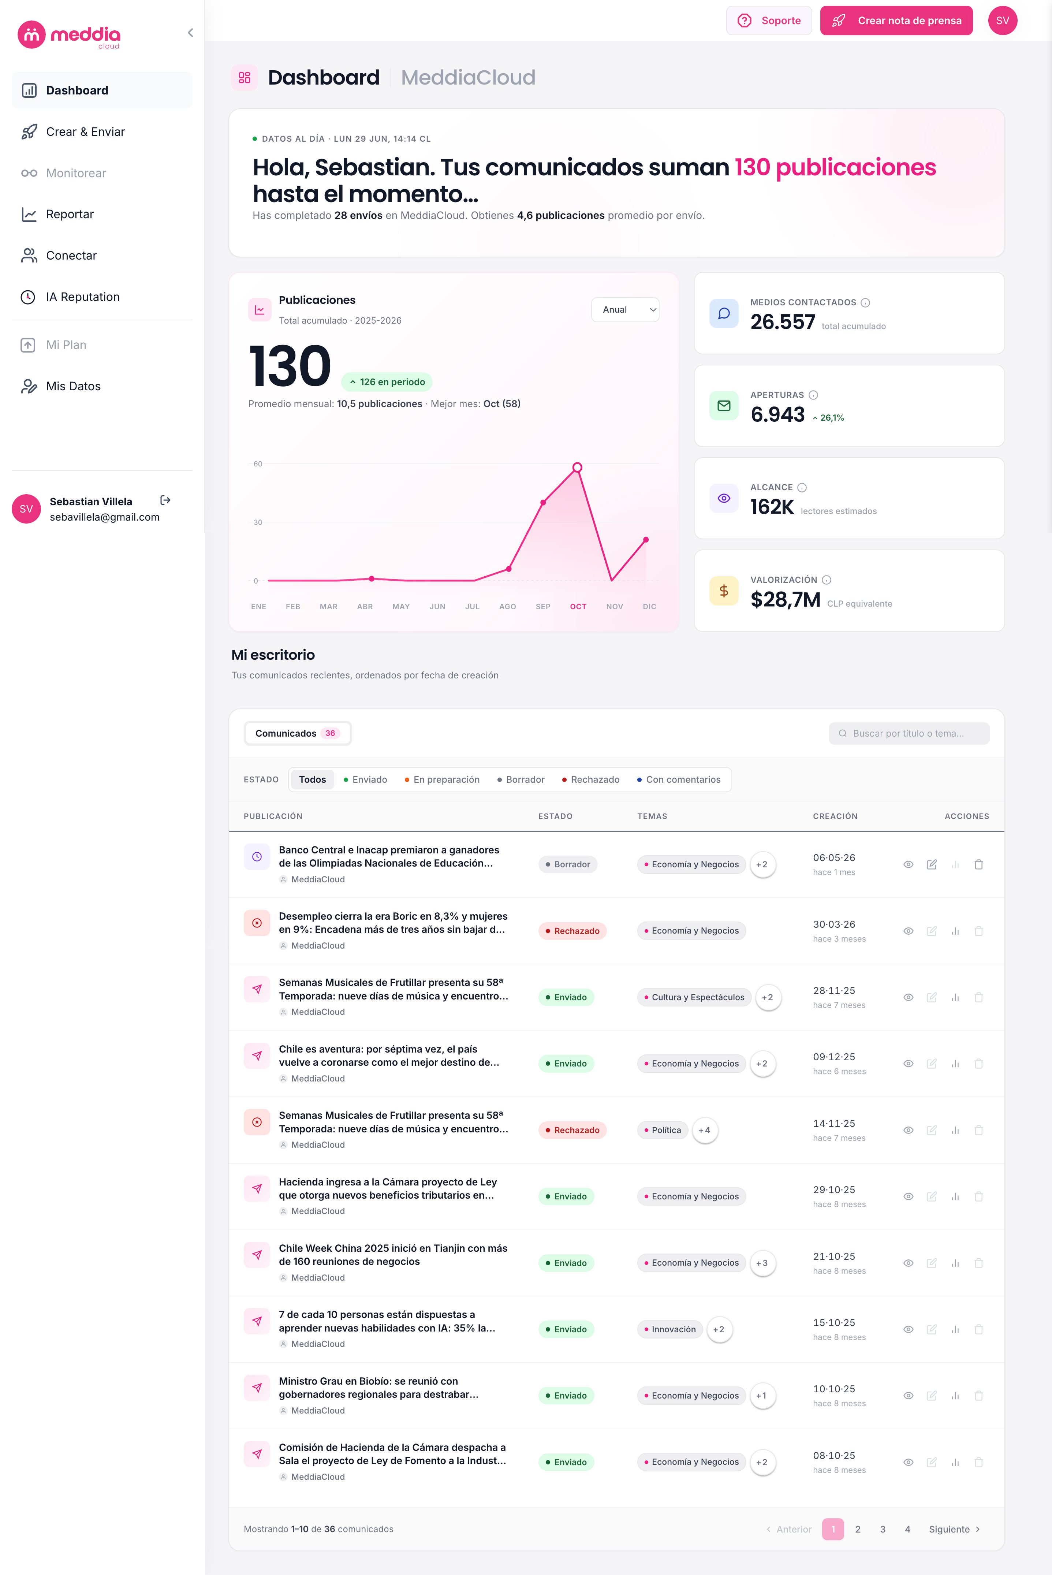1052x1575 pixels.
Task: Click the info icon beside Valorización
Action: point(827,580)
